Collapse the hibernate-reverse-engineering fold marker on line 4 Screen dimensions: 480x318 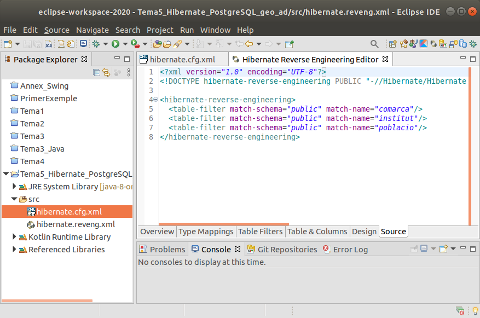pyautogui.click(x=155, y=100)
